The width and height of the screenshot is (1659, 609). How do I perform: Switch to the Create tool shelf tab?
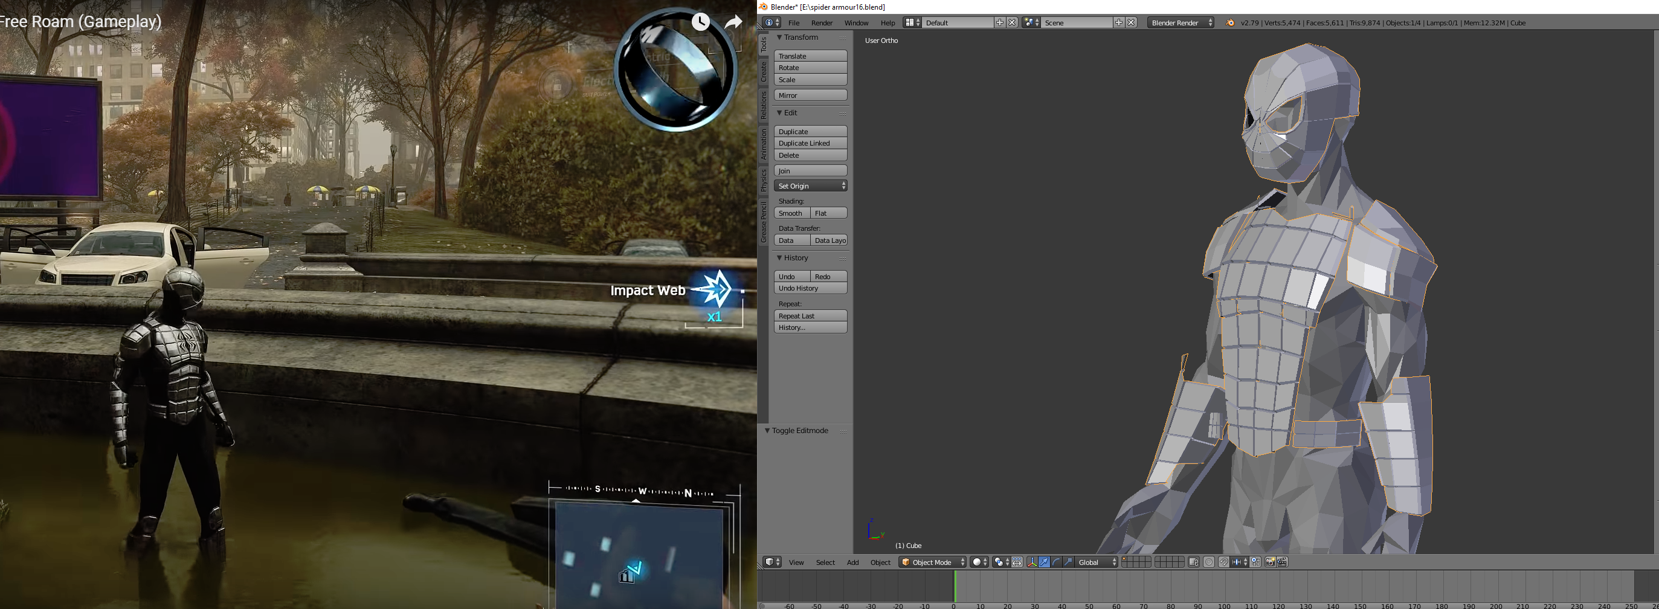pos(764,71)
